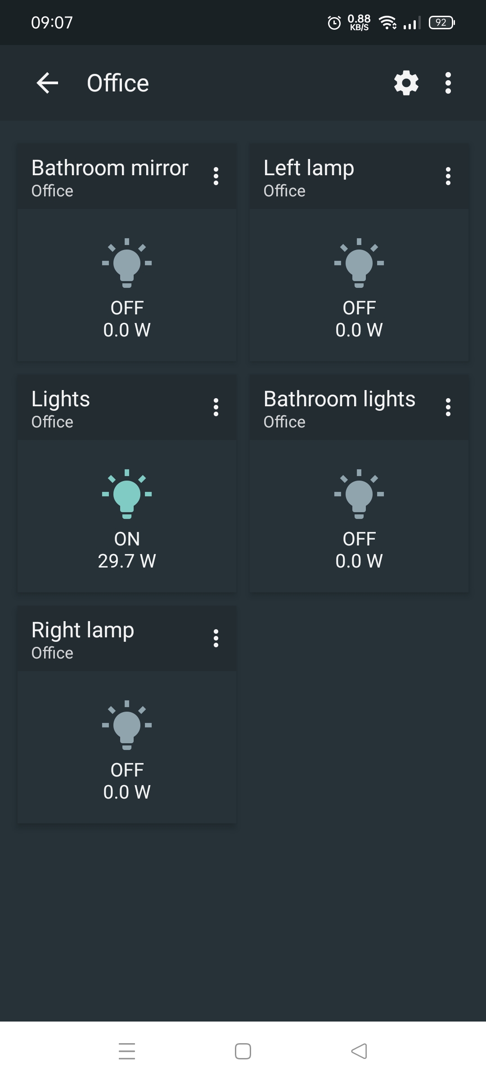Screen dimensions: 486x1081
Task: Open Bathroom mirror card options menu
Action: [x=216, y=176]
